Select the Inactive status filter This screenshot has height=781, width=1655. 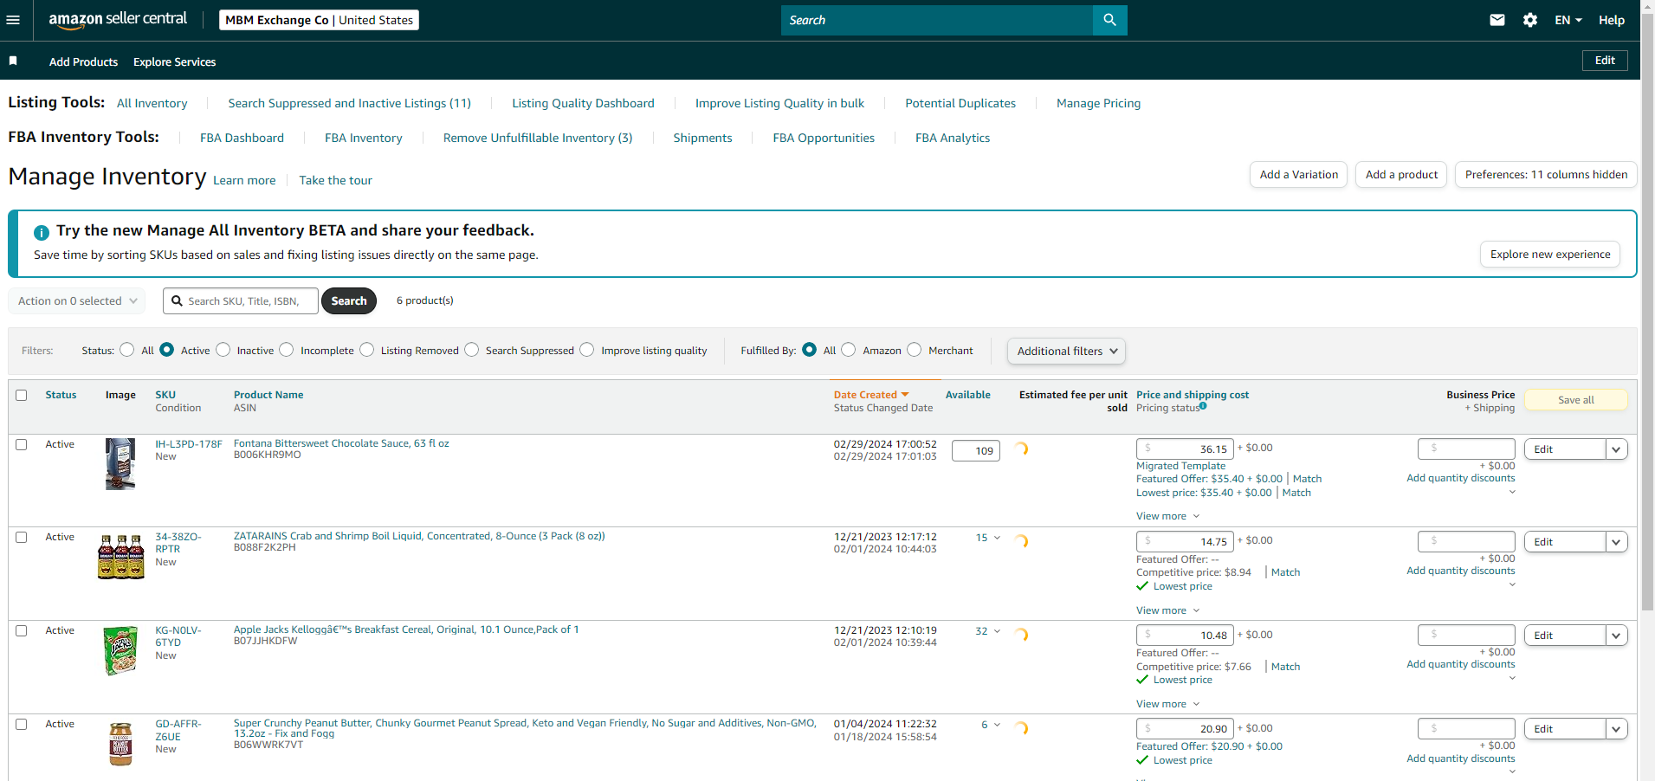click(223, 350)
